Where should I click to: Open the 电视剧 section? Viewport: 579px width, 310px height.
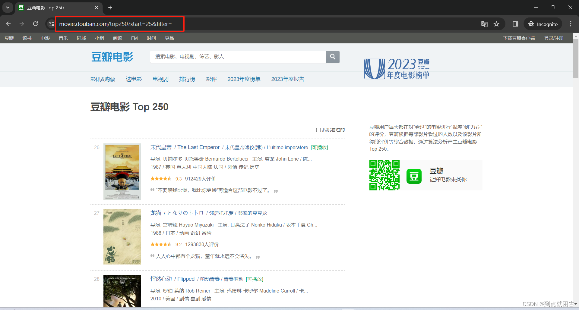[x=160, y=79]
